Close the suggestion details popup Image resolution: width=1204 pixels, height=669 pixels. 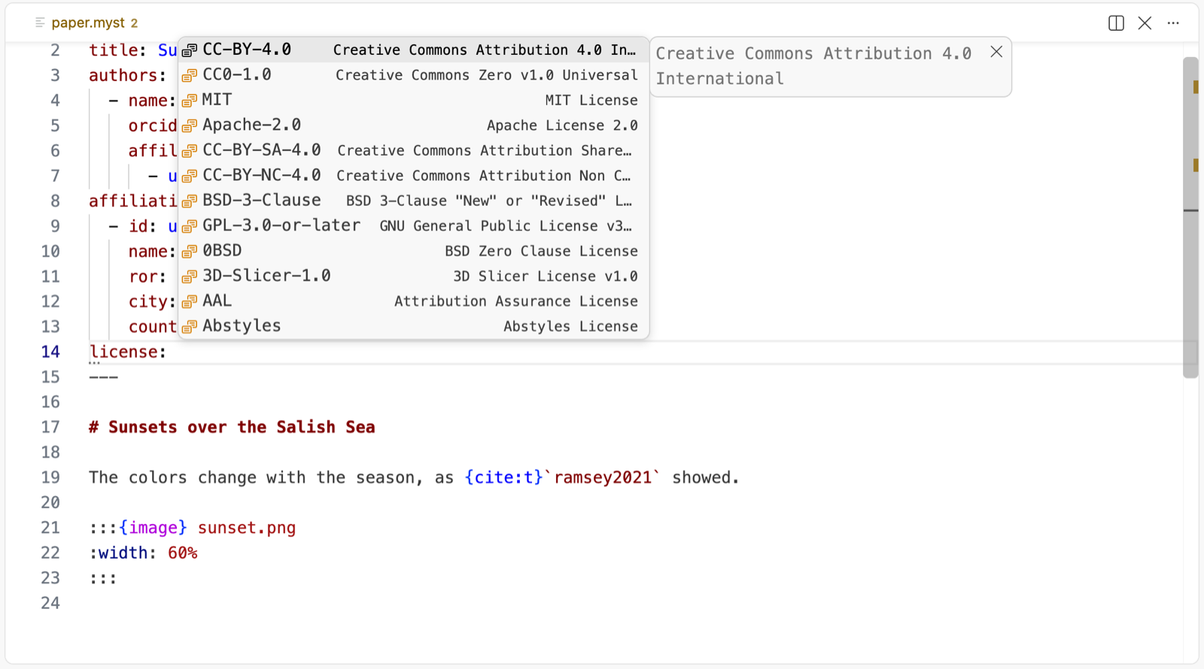pyautogui.click(x=996, y=52)
